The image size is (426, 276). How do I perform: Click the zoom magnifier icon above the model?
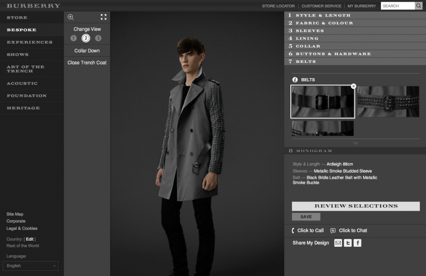[71, 17]
